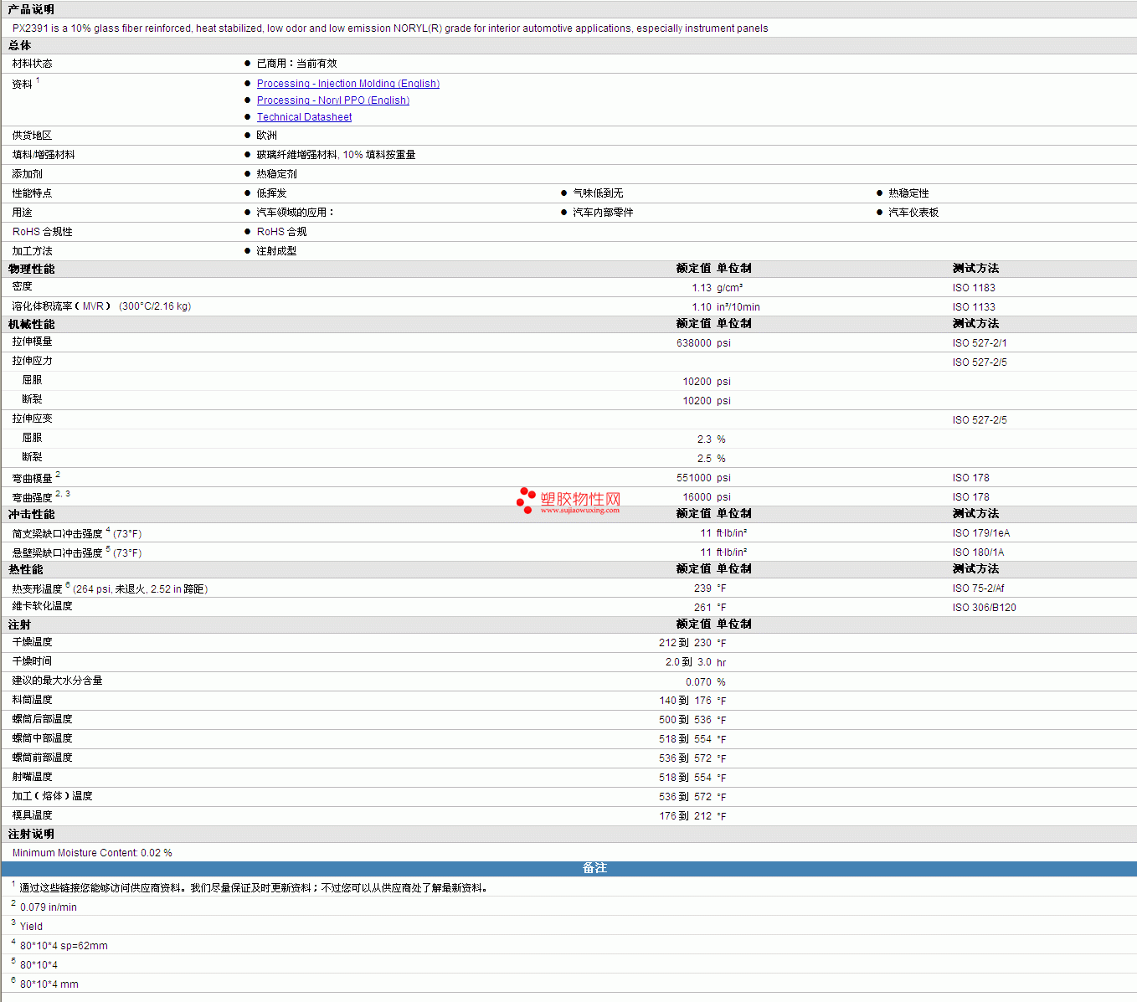Image resolution: width=1137 pixels, height=1002 pixels.
Task: Click the ISO 75-2/Af test method cell
Action: (x=978, y=588)
